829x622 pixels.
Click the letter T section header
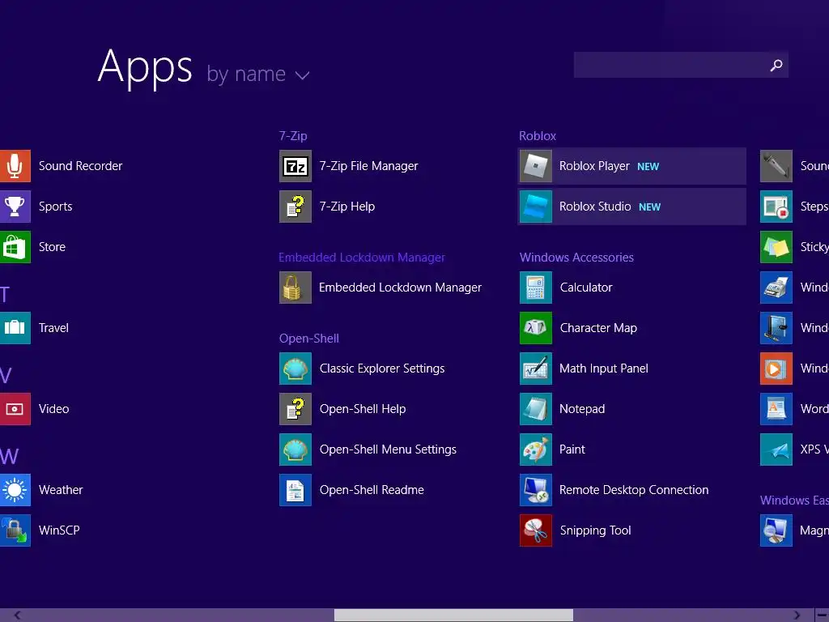(5, 295)
